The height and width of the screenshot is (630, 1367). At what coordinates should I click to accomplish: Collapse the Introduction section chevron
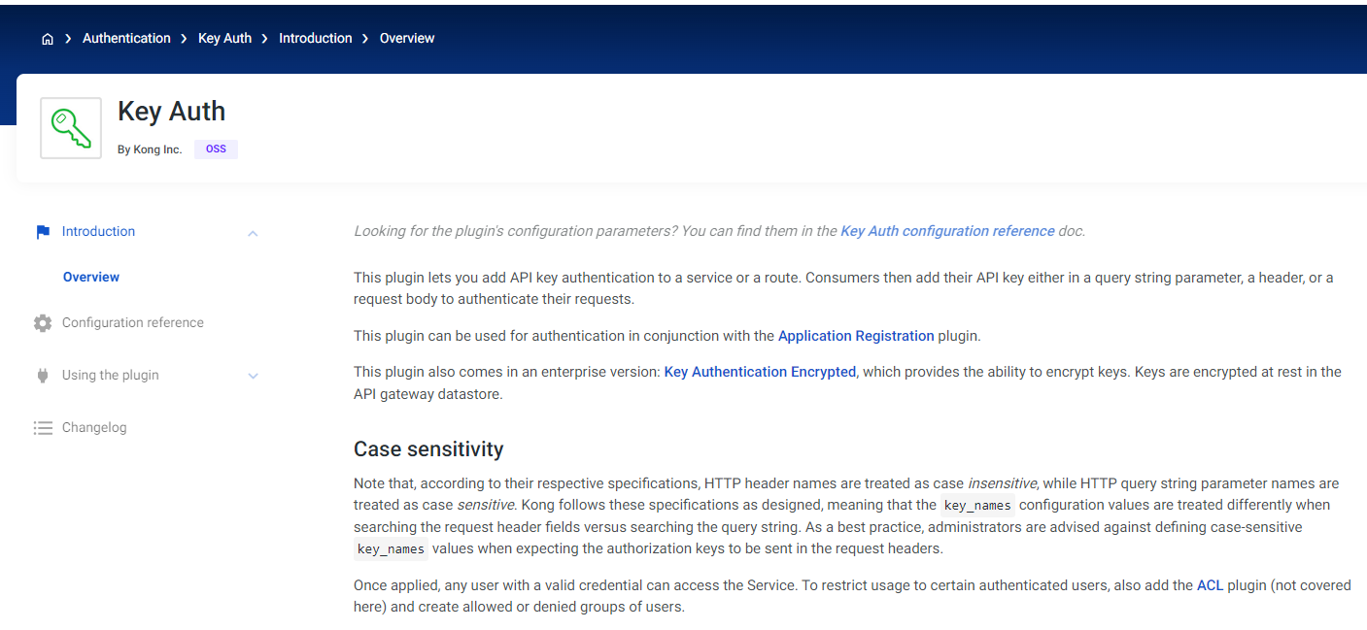[x=253, y=233]
